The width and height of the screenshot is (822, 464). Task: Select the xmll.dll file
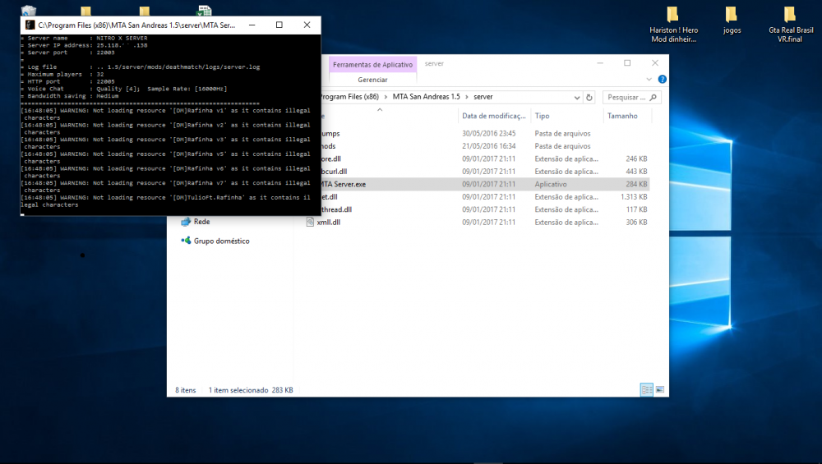click(x=328, y=222)
